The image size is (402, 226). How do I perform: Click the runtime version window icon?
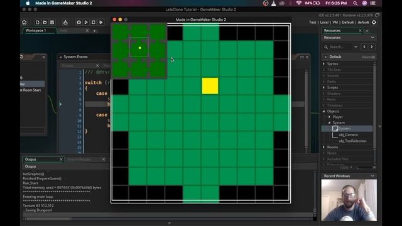377,15
